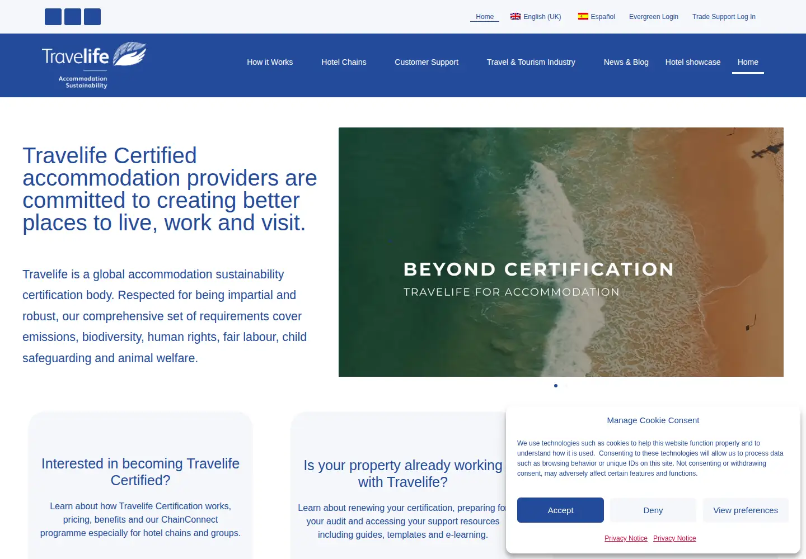Click the paragraph starting 'Travelife is a global accommodation'

[165, 316]
